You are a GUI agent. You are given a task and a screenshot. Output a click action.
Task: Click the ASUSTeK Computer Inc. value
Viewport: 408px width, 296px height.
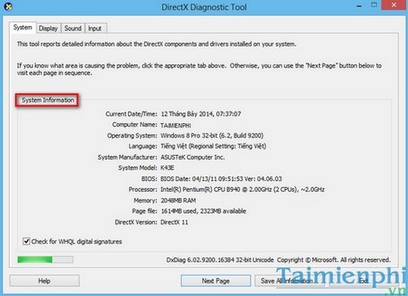point(193,157)
